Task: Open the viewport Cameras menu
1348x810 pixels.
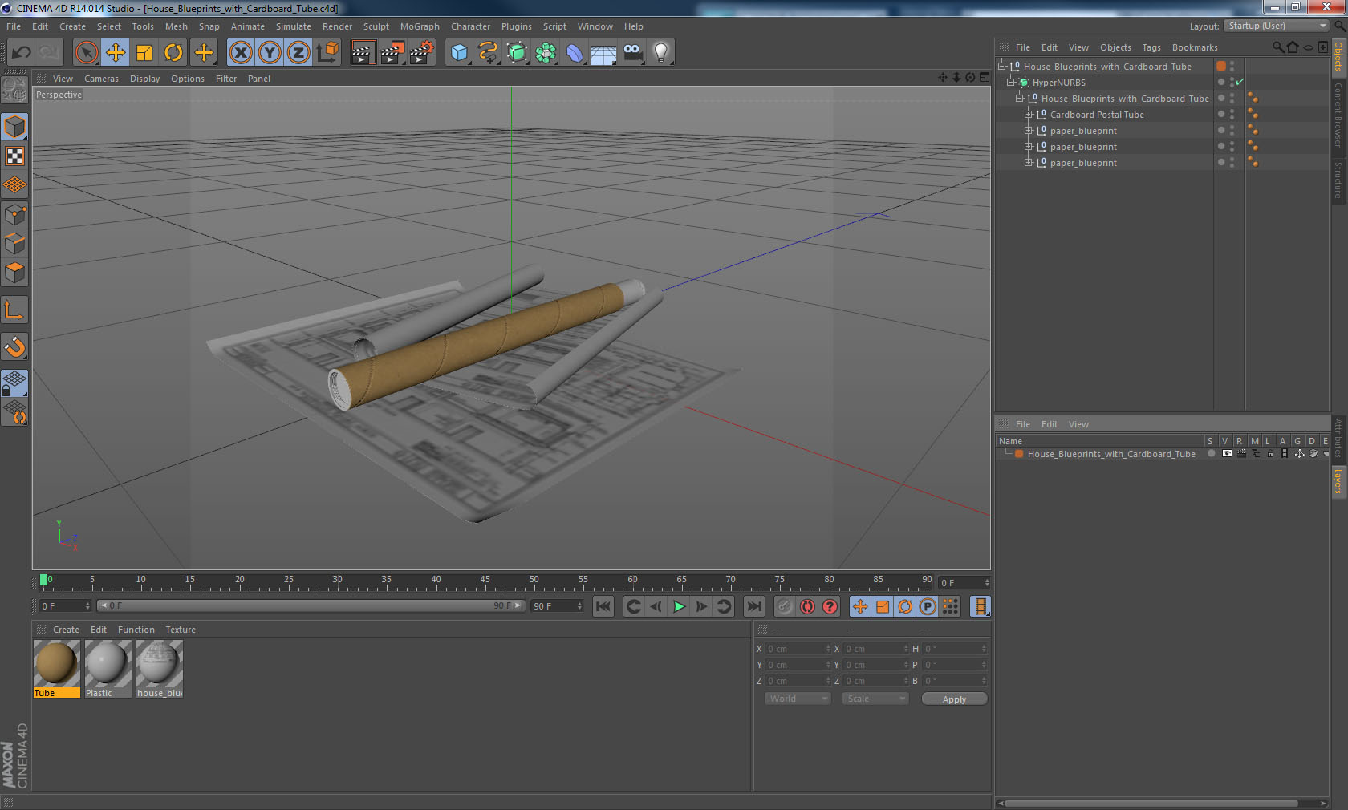Action: (101, 79)
